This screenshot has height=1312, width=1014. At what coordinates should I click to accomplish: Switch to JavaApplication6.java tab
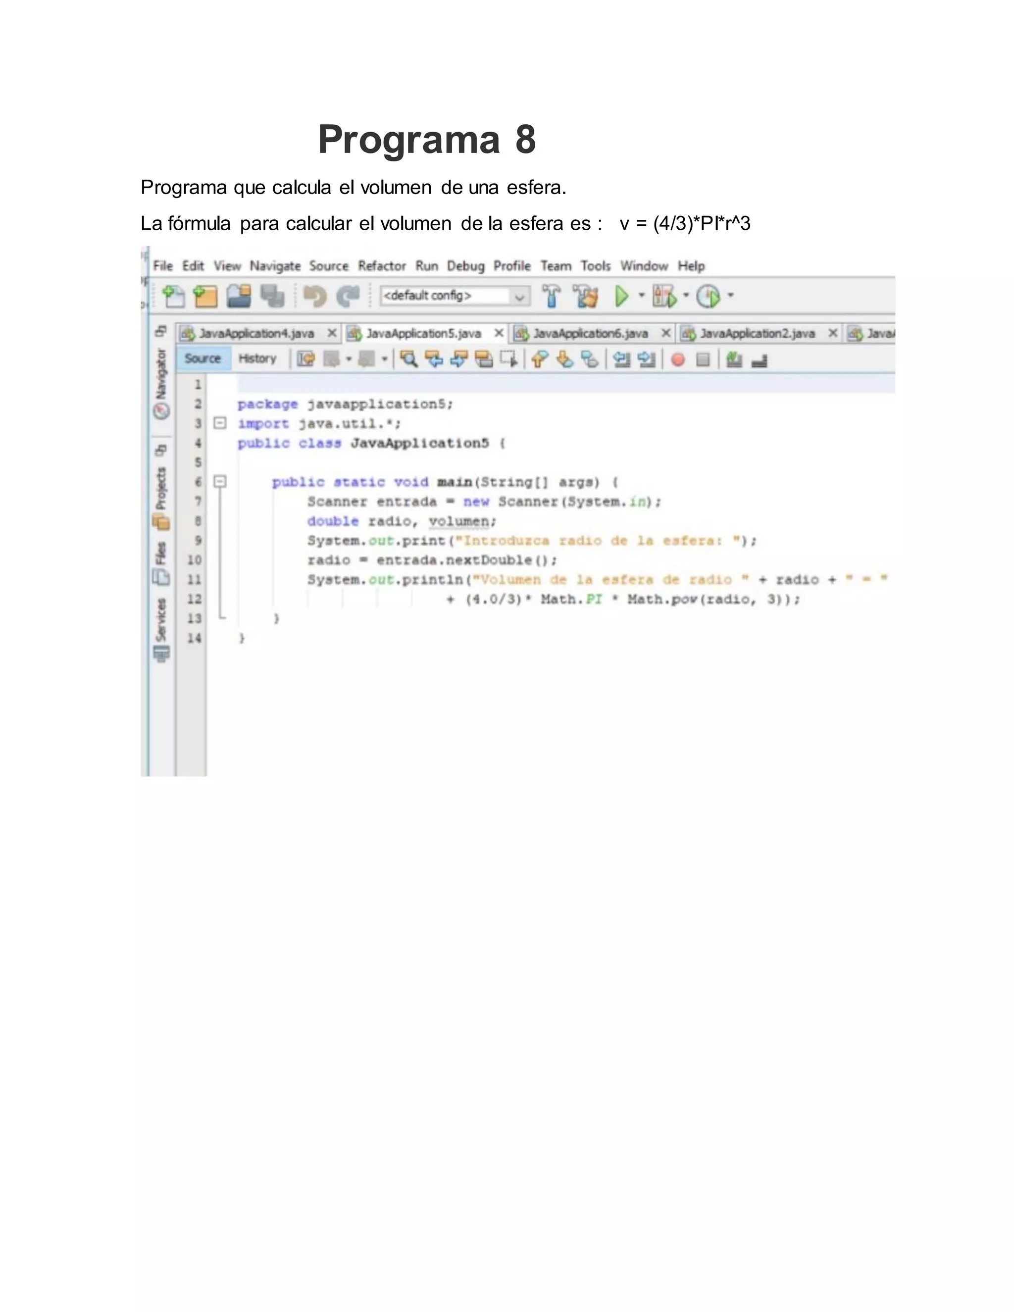(590, 333)
